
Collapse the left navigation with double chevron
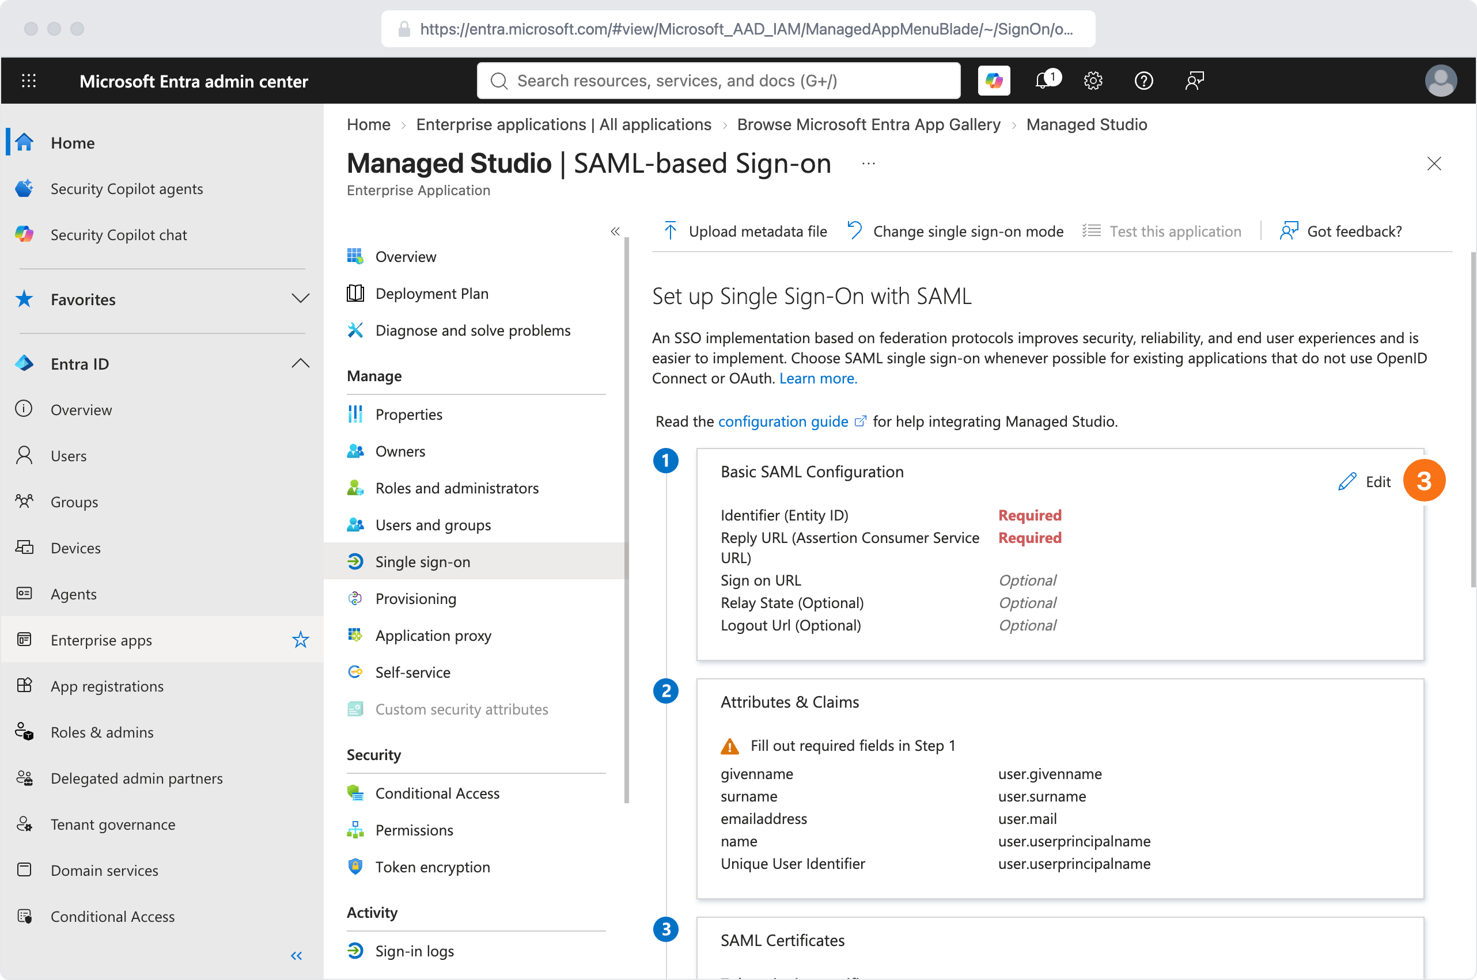pyautogui.click(x=297, y=956)
